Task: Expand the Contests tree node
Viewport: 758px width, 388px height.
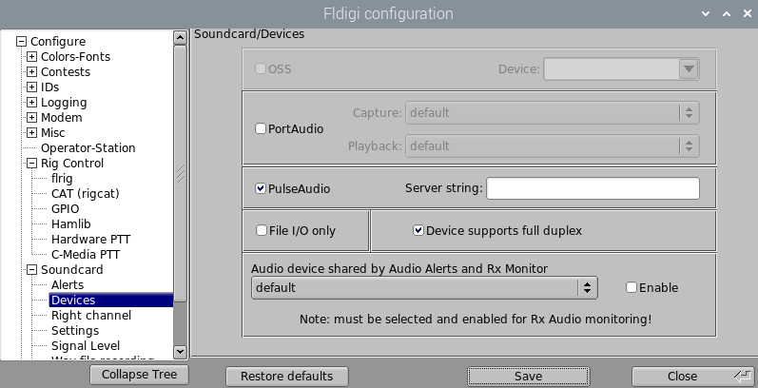Action: pos(32,72)
